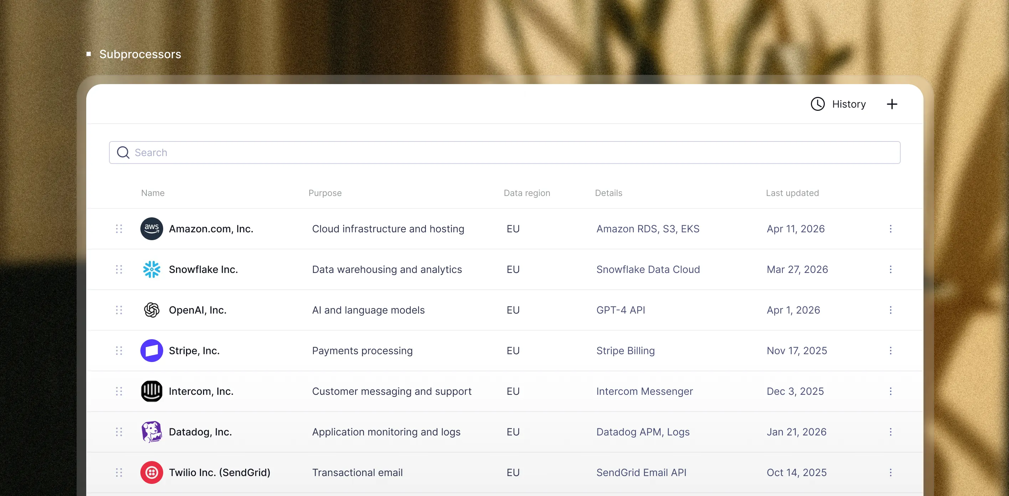
Task: Click 'Payments processing' purpose
Action: [362, 350]
